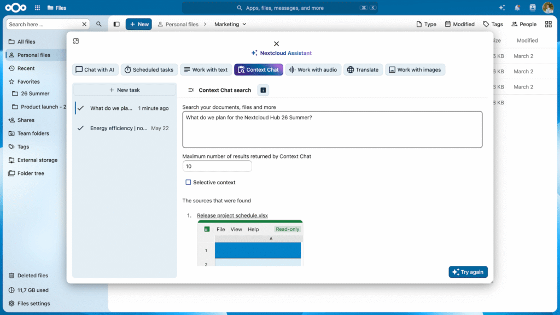The image size is (560, 315).
Task: Switch to Work with text tab
Action: coord(206,69)
